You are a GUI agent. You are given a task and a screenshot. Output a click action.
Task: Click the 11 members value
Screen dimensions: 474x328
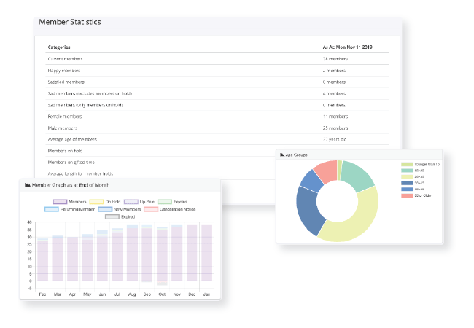pyautogui.click(x=335, y=117)
